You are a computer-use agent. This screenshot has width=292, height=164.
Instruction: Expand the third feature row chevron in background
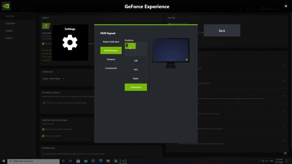[x=284, y=96]
